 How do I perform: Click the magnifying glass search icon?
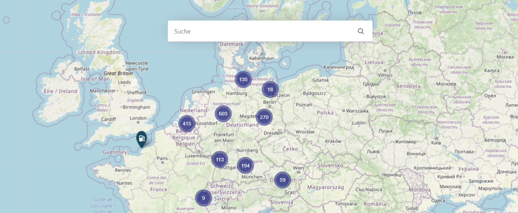coord(361,31)
